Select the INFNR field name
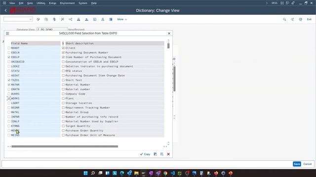Viewport: 316px width, 177px height. [x=15, y=117]
